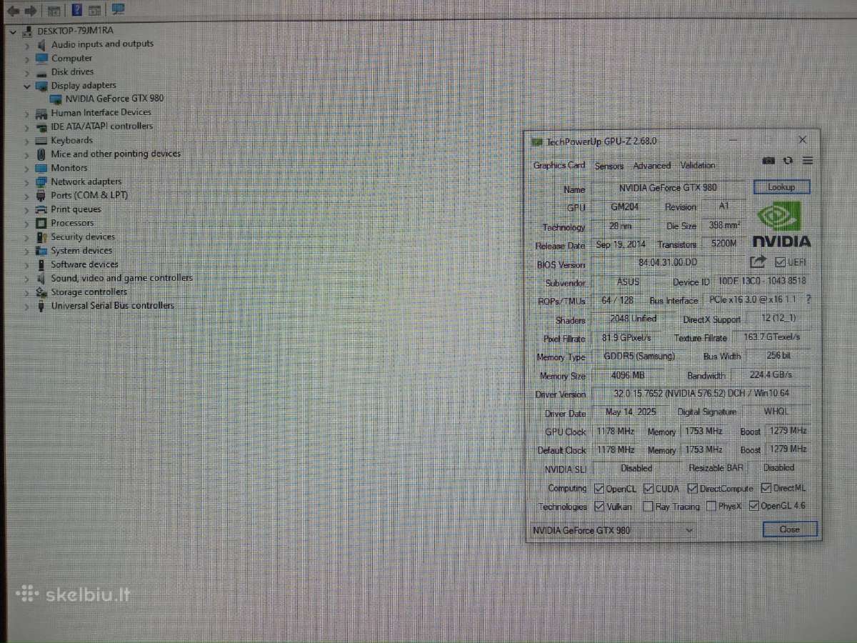Toggle the OpenCL checkbox
This screenshot has height=643, width=857.
coord(600,489)
